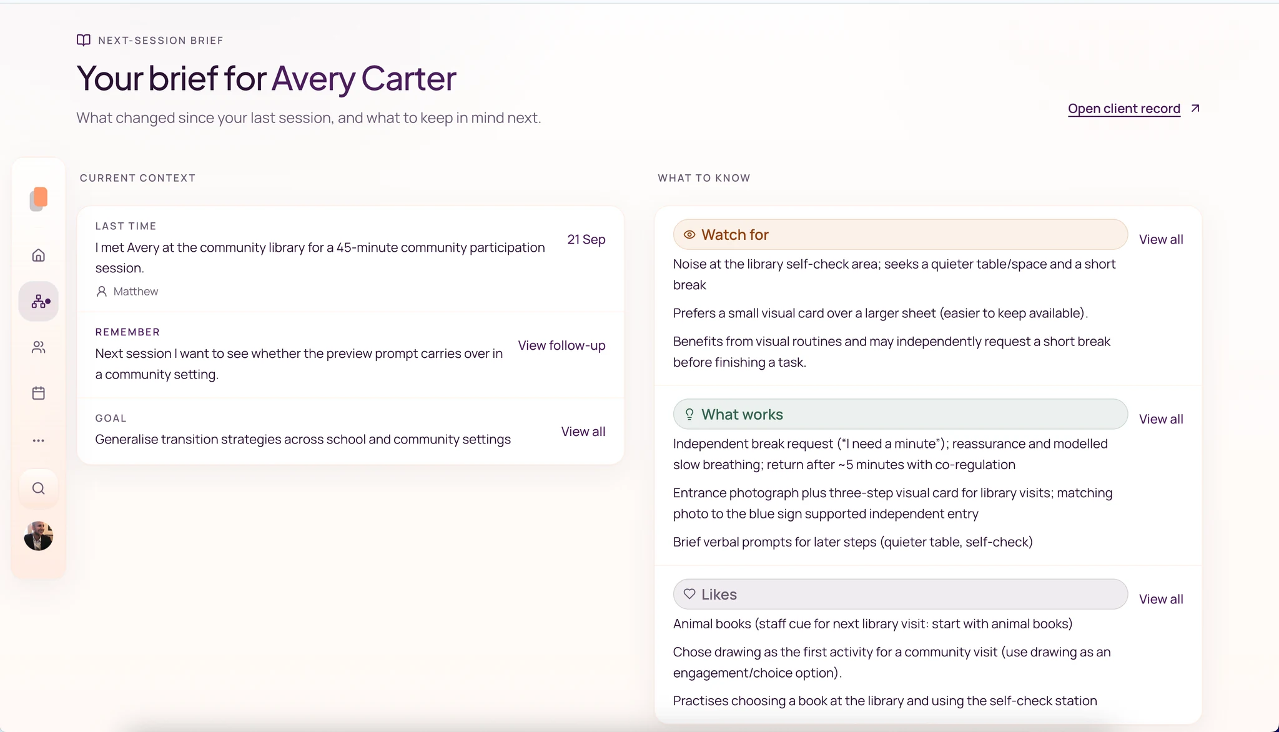
Task: Select the Likes header pill
Action: point(900,594)
